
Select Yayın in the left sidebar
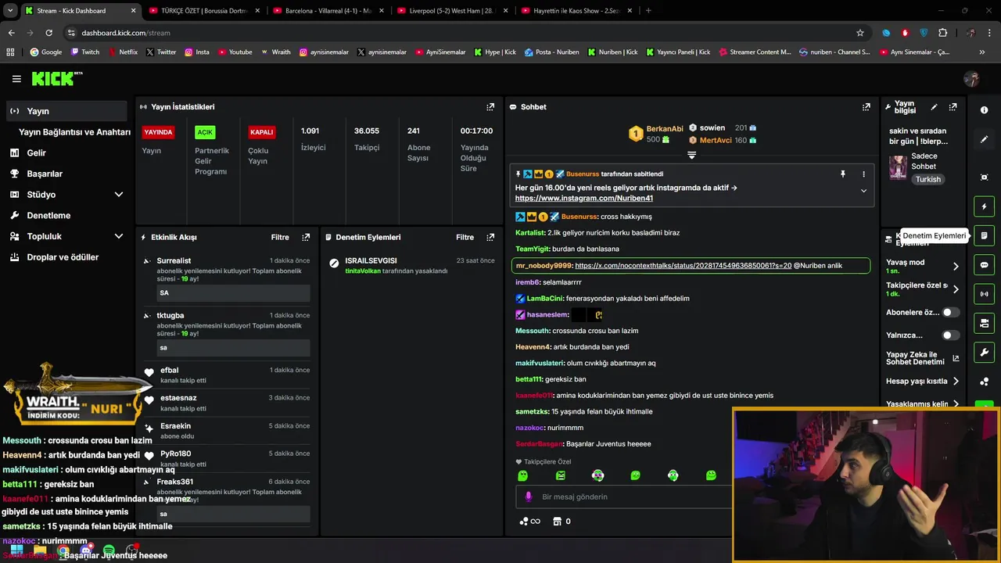(x=66, y=111)
